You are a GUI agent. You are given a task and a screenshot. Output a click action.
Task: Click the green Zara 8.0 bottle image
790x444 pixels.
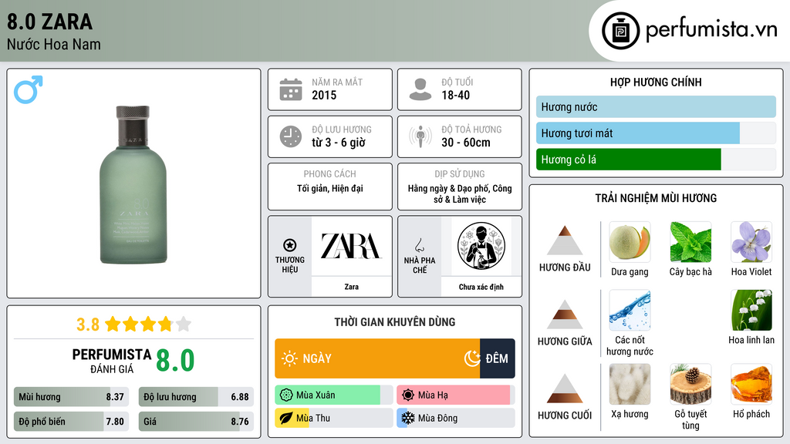pos(133,185)
